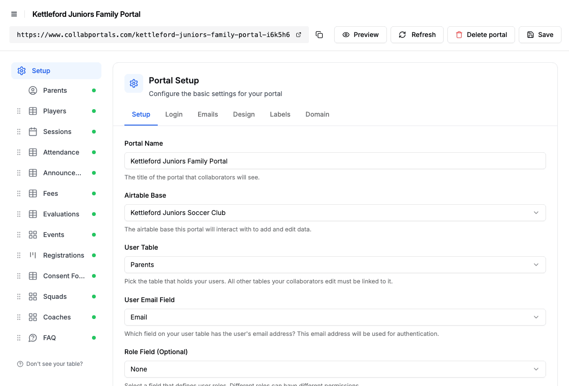Save the portal settings
This screenshot has width=569, height=386.
coord(540,35)
